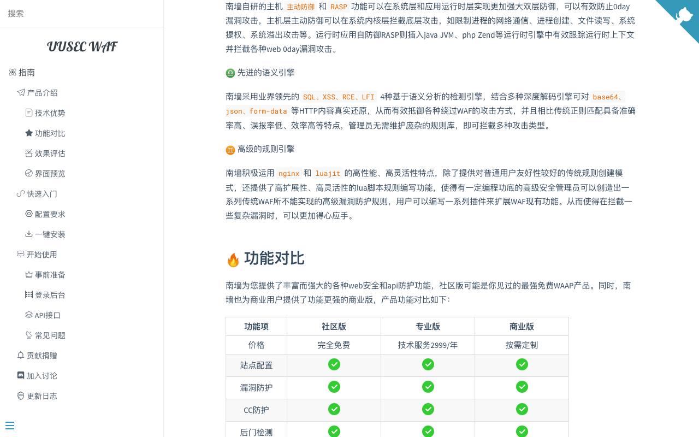Open 事前准备 sidebar item

point(50,274)
